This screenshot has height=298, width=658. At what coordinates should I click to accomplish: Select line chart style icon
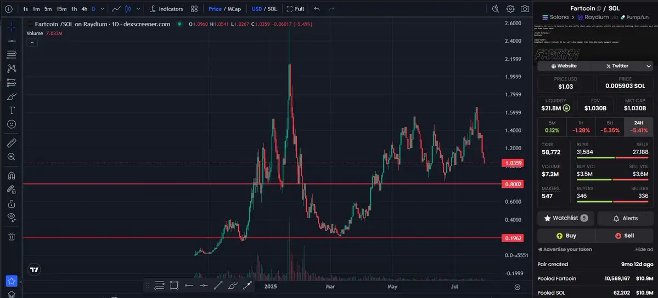click(116, 9)
